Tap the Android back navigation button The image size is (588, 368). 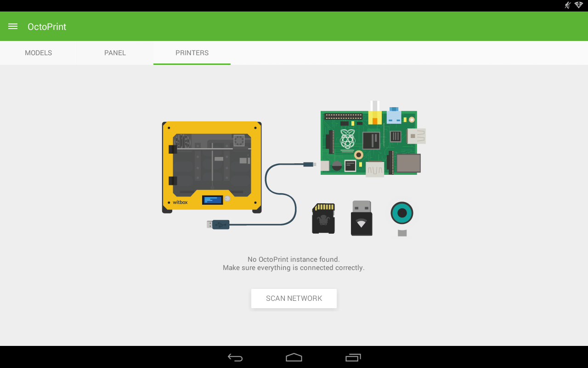(x=235, y=357)
